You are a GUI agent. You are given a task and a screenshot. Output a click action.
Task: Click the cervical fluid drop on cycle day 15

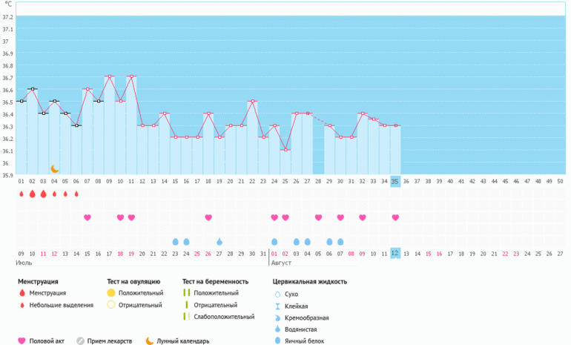(x=176, y=242)
